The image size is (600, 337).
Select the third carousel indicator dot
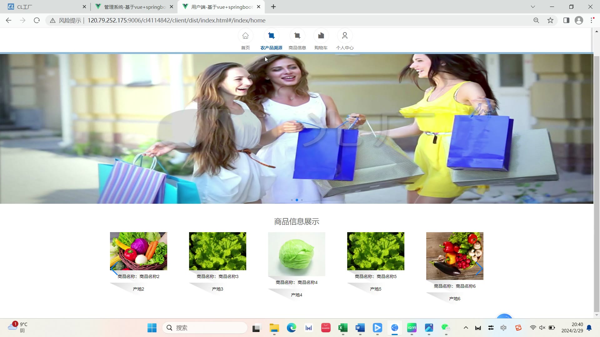click(x=302, y=200)
